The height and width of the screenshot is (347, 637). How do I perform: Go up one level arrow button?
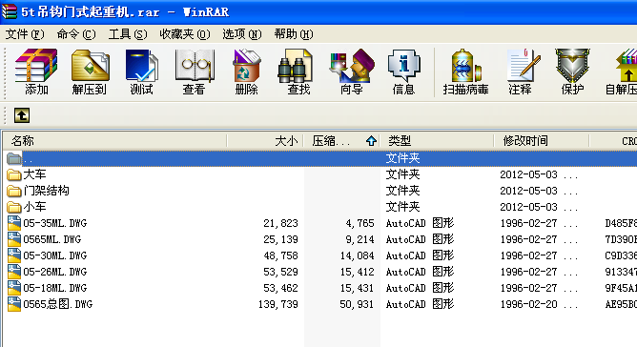pos(22,115)
